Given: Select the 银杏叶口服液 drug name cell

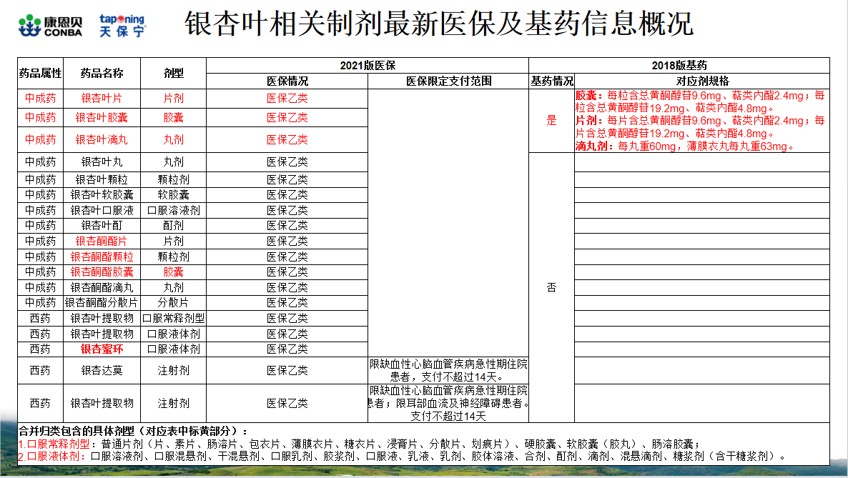Looking at the screenshot, I should 102,210.
